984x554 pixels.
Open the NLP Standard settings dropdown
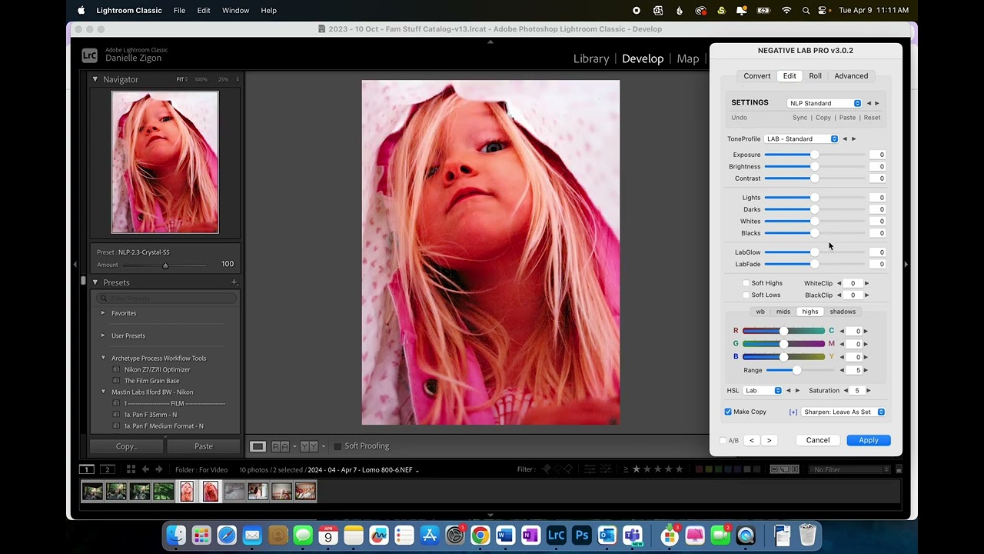click(x=825, y=103)
